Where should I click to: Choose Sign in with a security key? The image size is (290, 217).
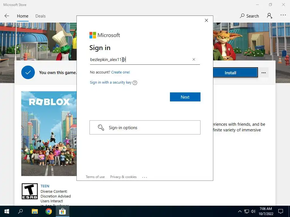(x=111, y=83)
